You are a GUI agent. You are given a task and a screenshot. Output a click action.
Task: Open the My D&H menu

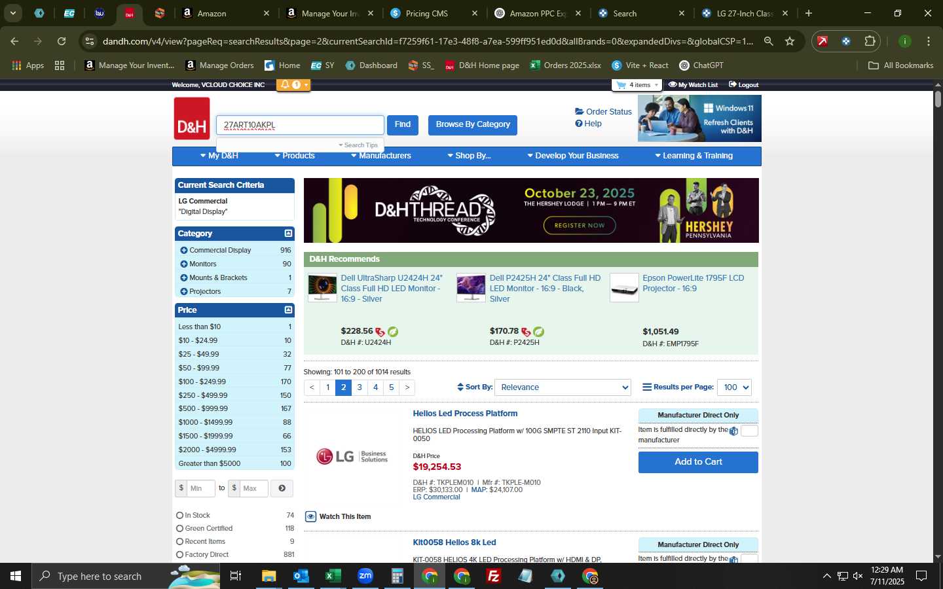click(219, 156)
